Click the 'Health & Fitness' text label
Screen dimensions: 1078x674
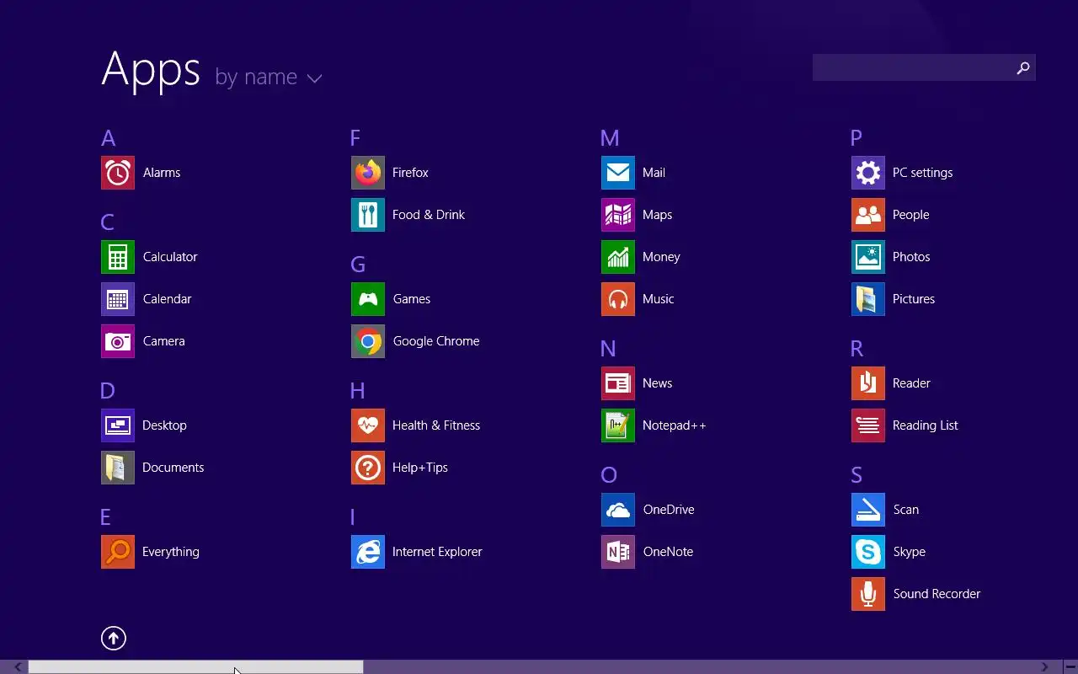436,425
